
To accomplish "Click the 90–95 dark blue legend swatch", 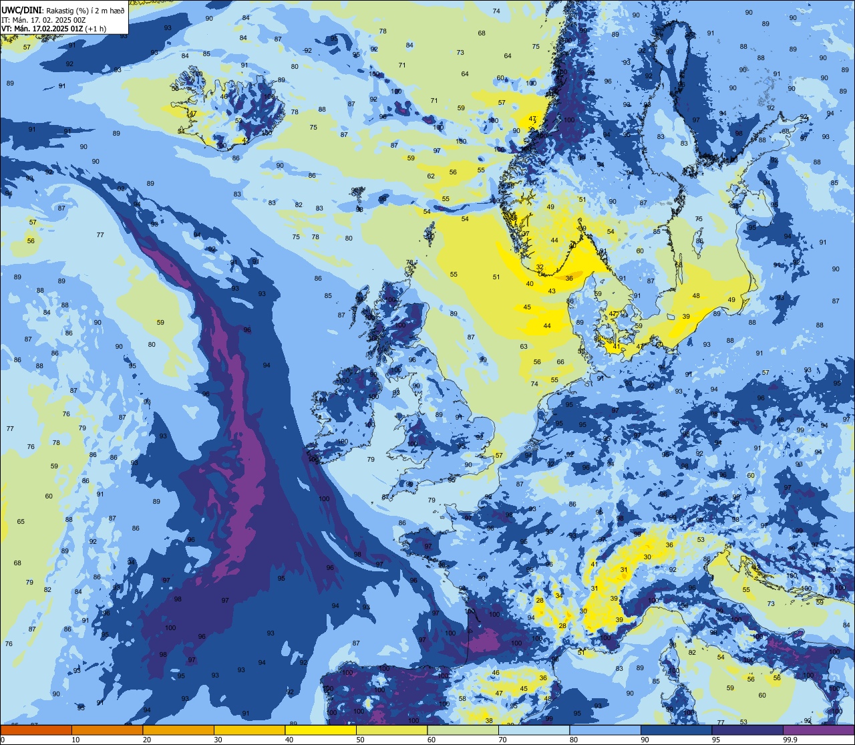I will tap(676, 730).
